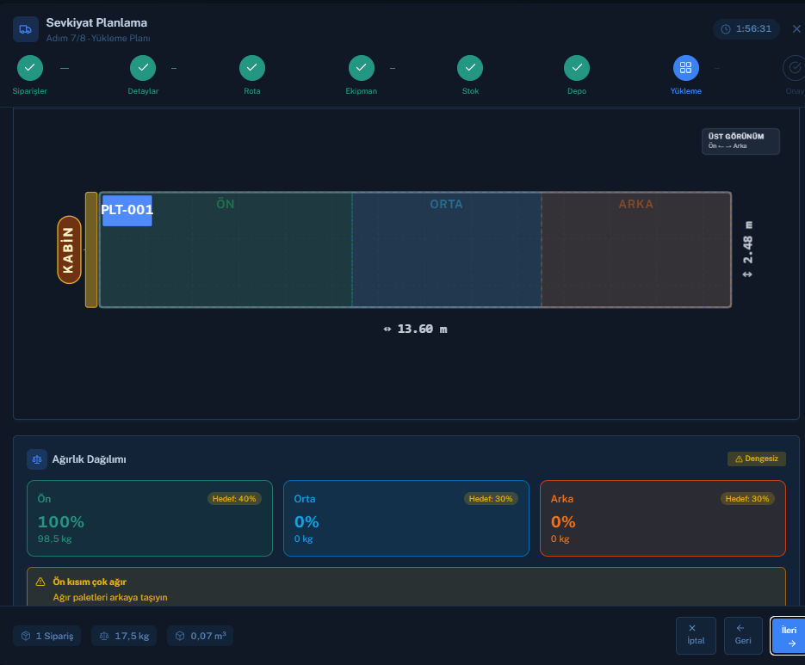805x665 pixels.
Task: Click the Adım 7/8 - Yükleme Planı subtitle
Action: (98, 38)
